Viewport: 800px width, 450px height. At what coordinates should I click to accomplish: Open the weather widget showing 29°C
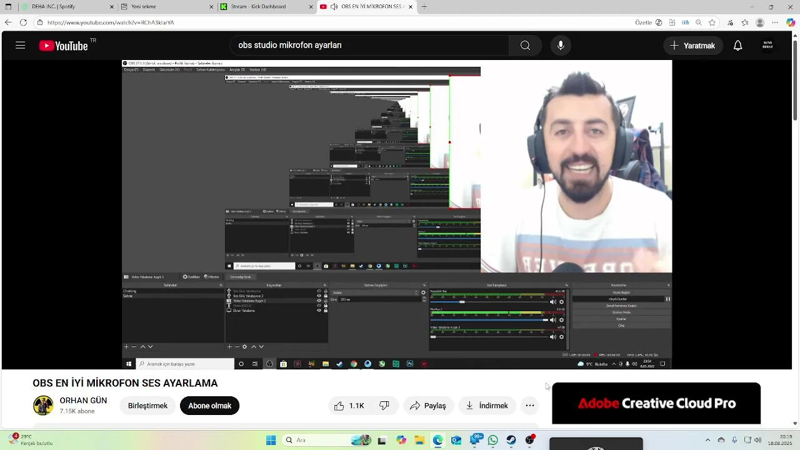point(31,440)
